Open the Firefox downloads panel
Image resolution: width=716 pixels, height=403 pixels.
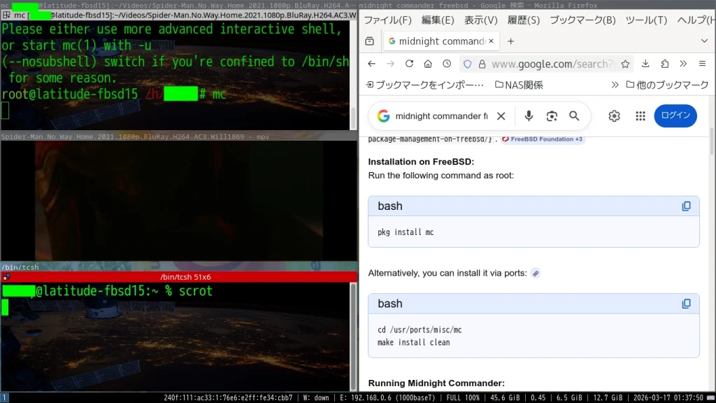click(645, 64)
